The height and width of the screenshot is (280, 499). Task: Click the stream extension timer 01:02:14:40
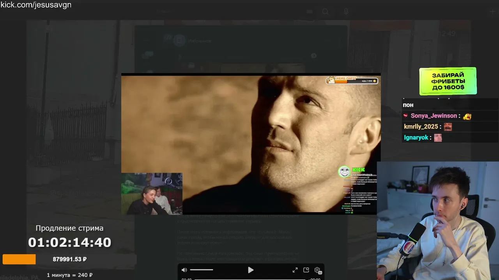tap(70, 243)
